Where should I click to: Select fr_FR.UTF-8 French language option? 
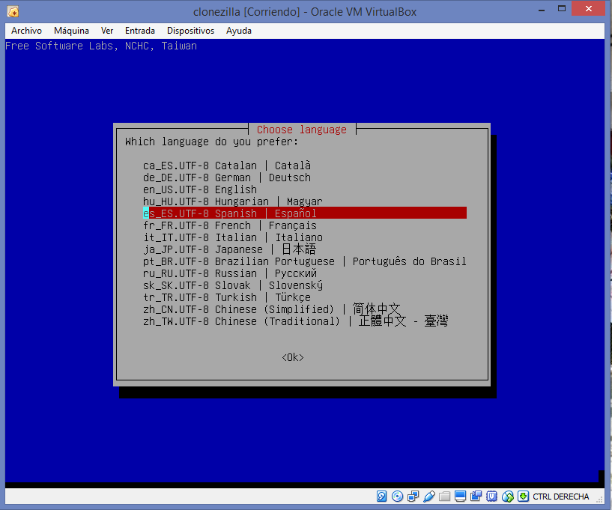(x=229, y=225)
